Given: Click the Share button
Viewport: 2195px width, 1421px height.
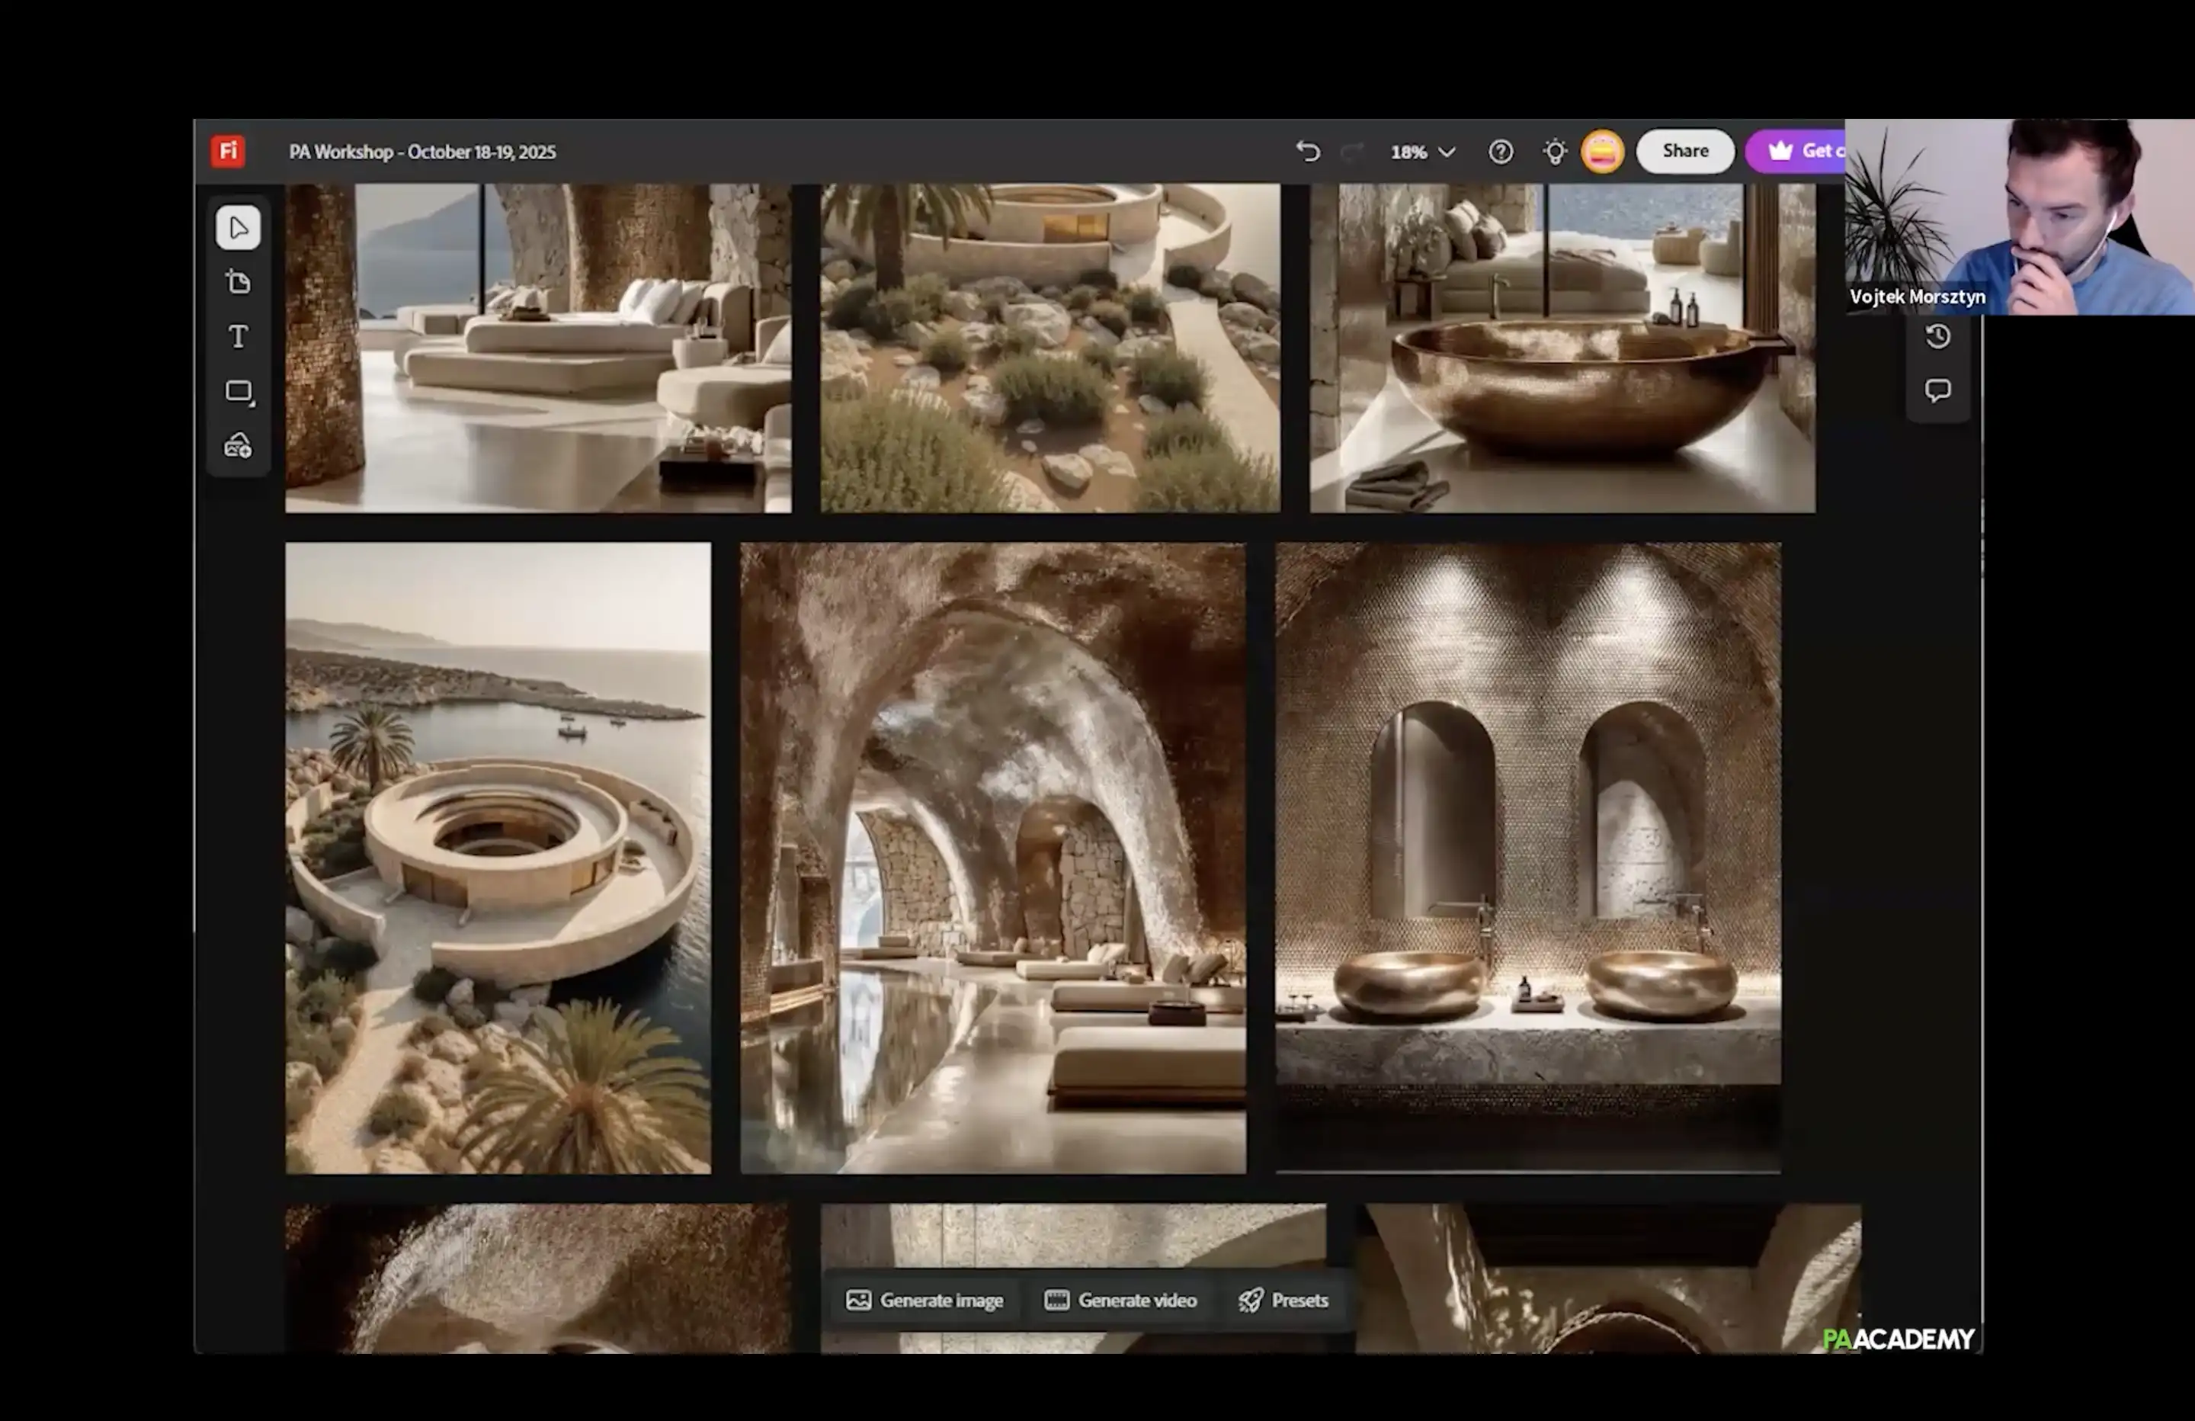Looking at the screenshot, I should [x=1685, y=152].
